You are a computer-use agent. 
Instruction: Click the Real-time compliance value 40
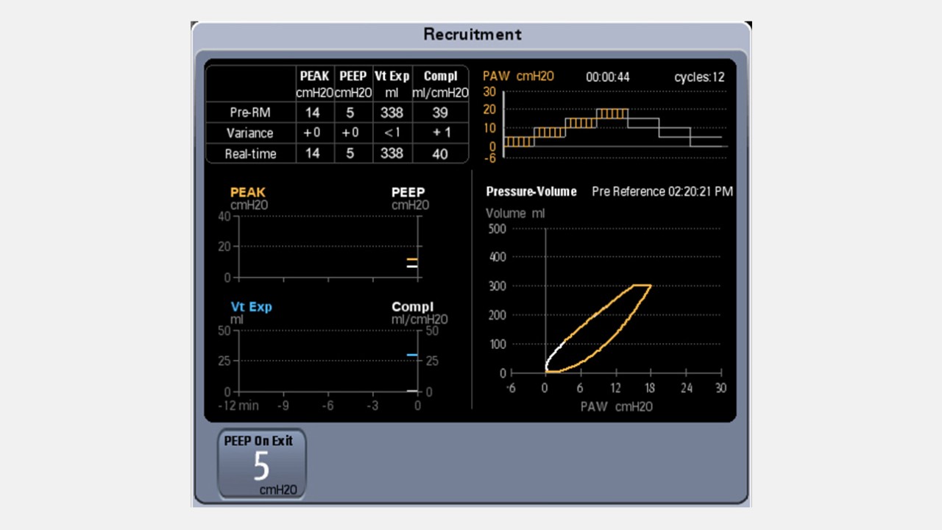click(x=440, y=153)
